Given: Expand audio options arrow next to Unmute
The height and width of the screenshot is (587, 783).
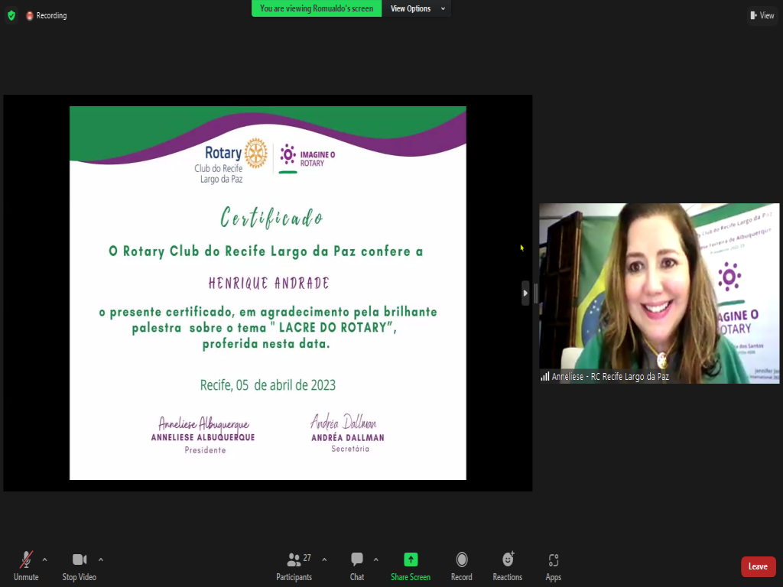Looking at the screenshot, I should pos(44,559).
